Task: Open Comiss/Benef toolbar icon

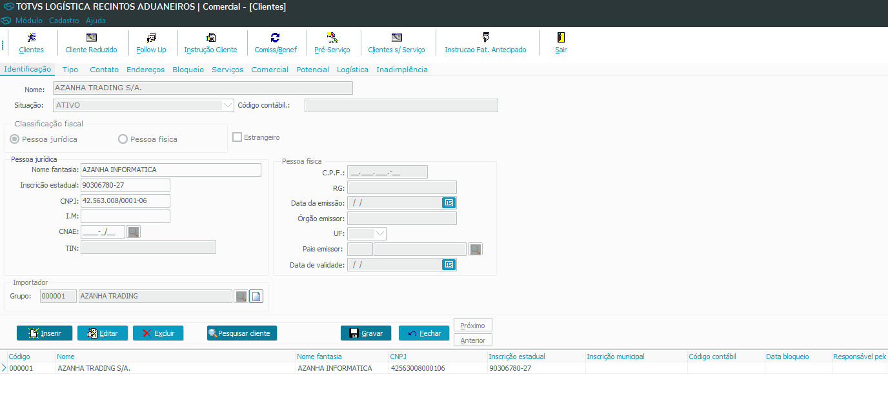Action: tap(275, 43)
